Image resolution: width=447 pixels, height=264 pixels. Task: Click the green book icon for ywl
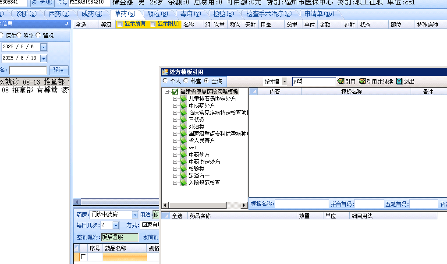183,148
